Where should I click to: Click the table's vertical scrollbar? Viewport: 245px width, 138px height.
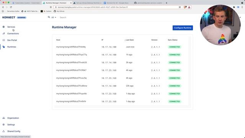click(x=190, y=71)
